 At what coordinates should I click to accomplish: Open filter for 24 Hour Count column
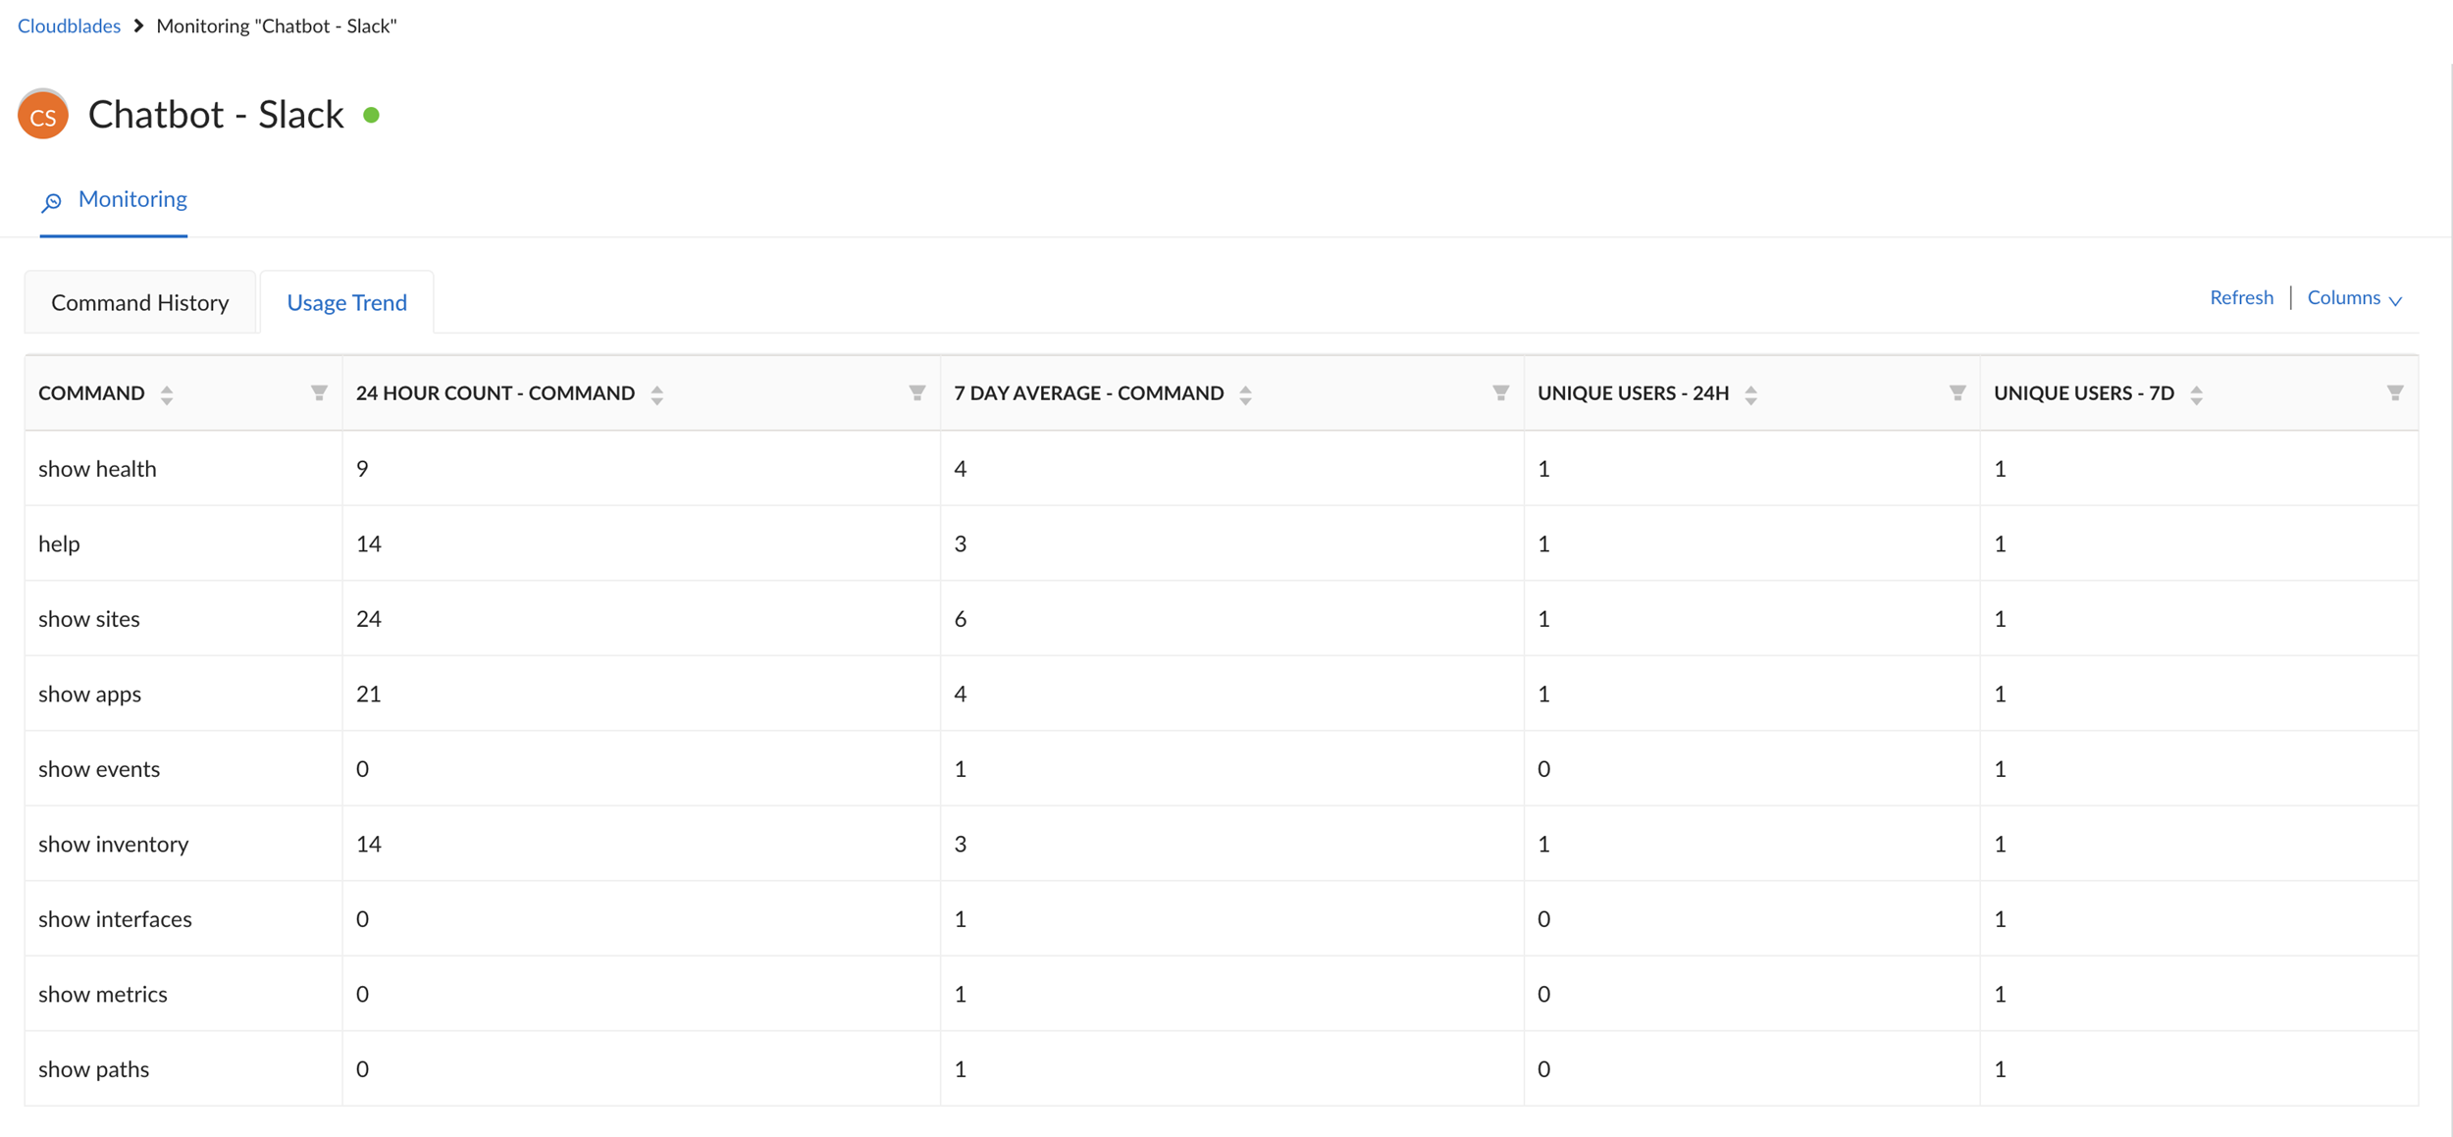coord(916,392)
